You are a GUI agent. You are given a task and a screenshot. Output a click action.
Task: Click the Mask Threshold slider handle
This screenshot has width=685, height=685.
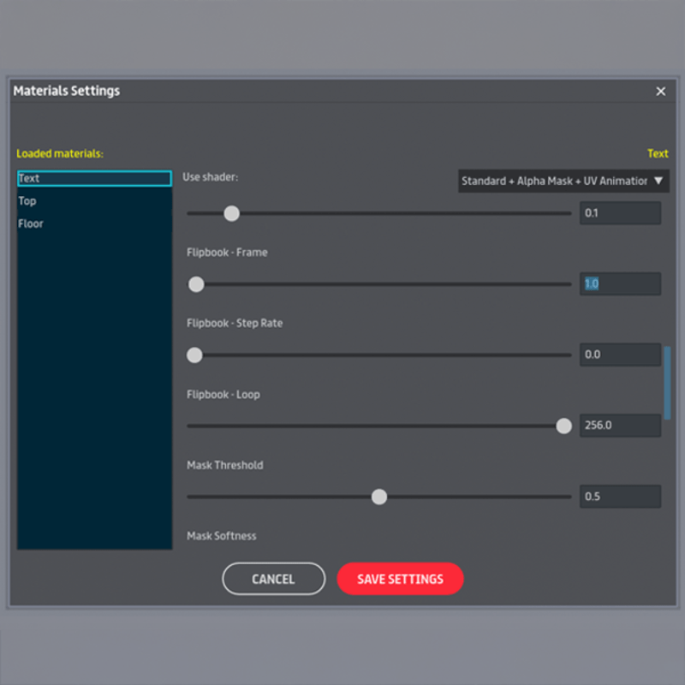(378, 497)
